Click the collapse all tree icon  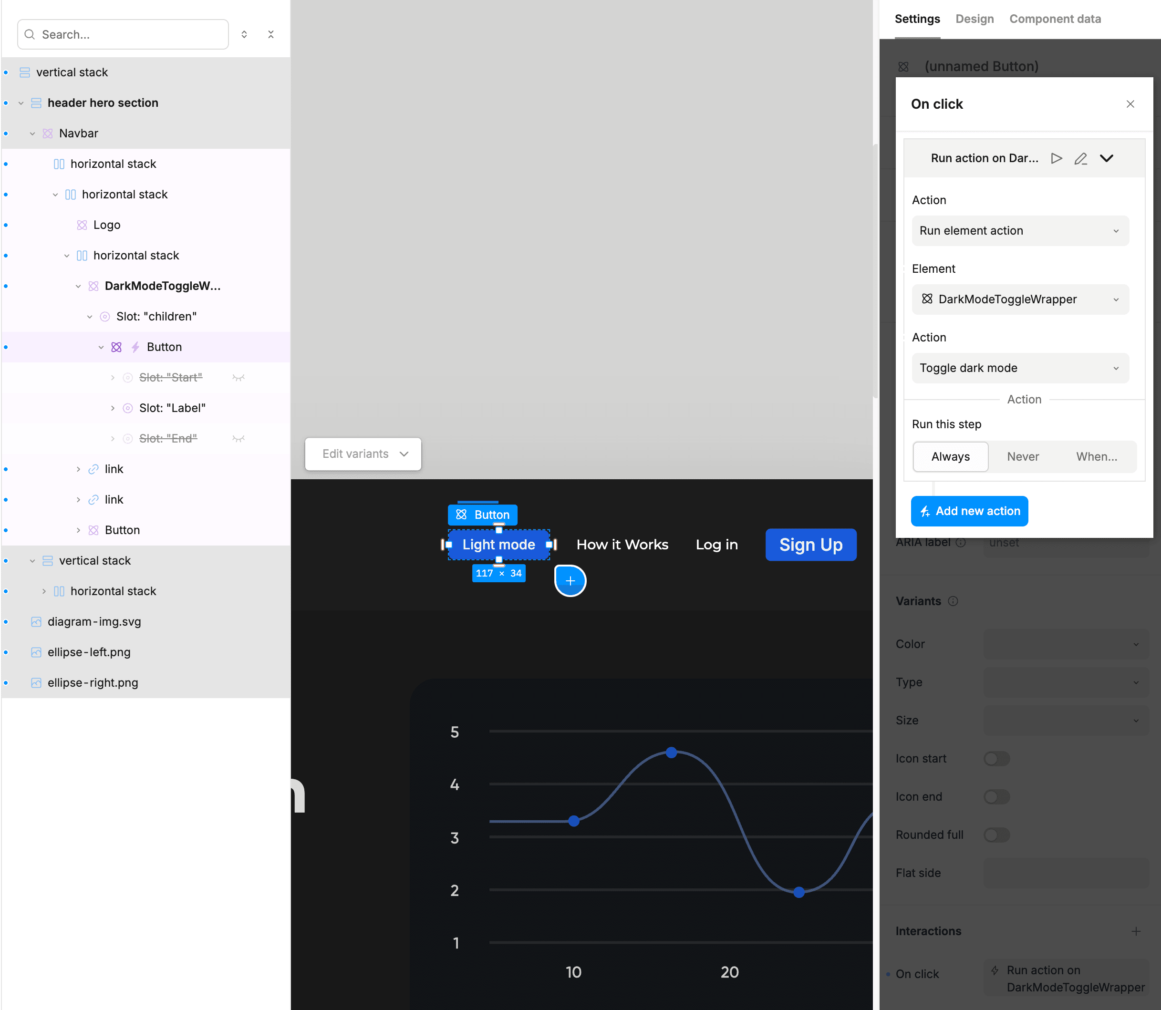tap(270, 34)
